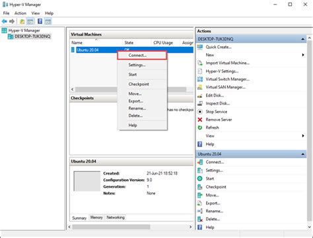Click the blue Help toolbar icon
This screenshot has width=313, height=238.
(40, 21)
